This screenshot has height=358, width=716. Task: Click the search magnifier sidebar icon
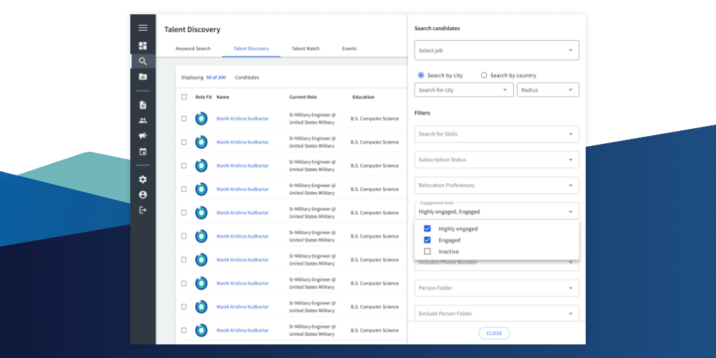[x=142, y=61]
